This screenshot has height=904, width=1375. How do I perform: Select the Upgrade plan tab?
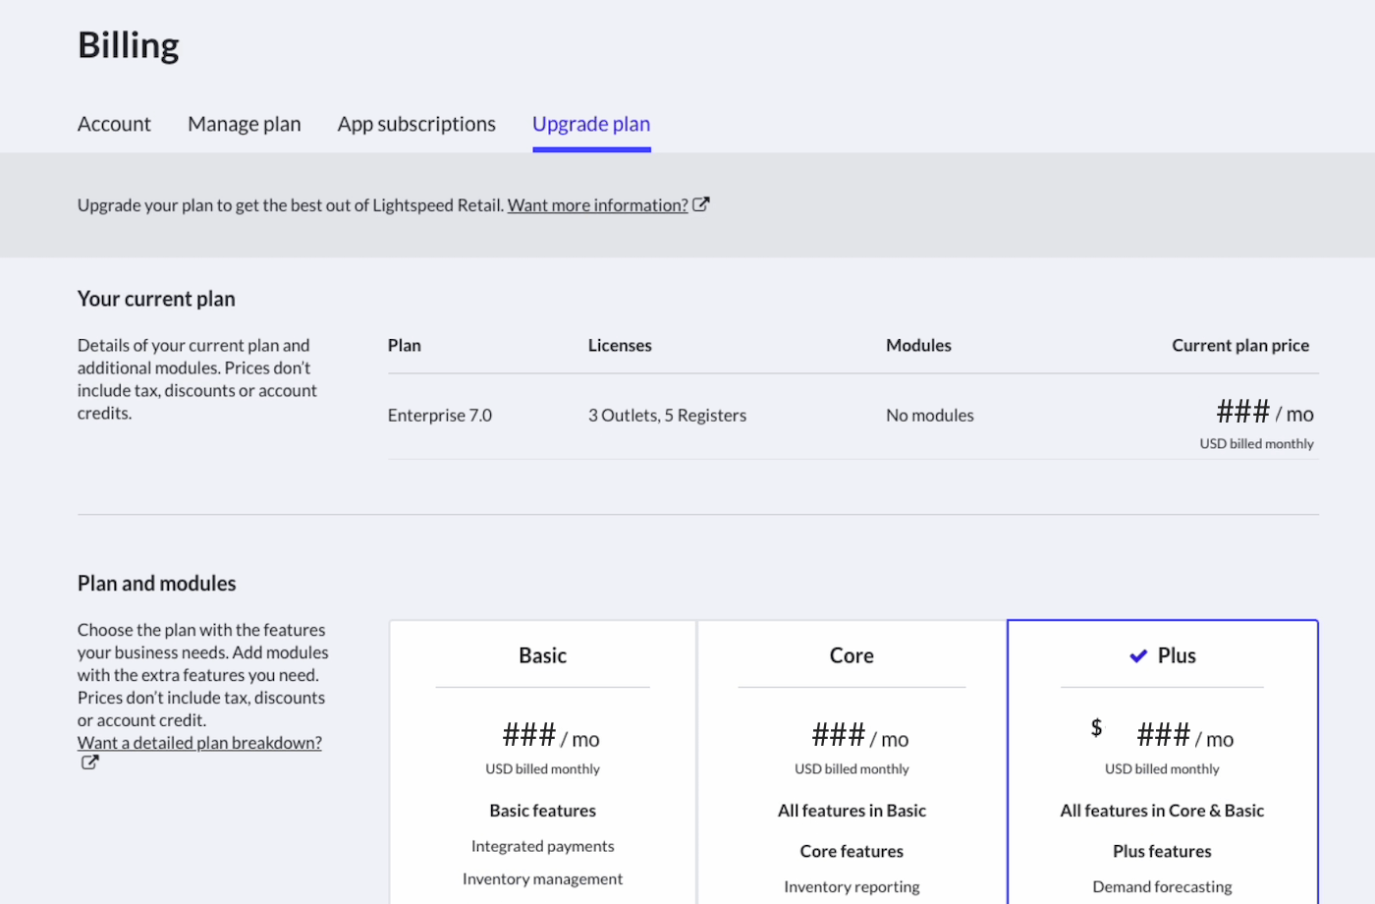click(x=591, y=124)
